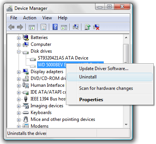Click Scan for hardware changes toolbar icon
Image resolution: width=156 pixels, height=144 pixels.
click(76, 27)
